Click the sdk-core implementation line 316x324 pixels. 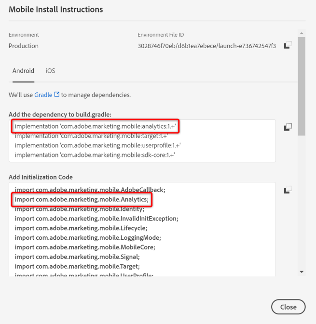pos(94,155)
